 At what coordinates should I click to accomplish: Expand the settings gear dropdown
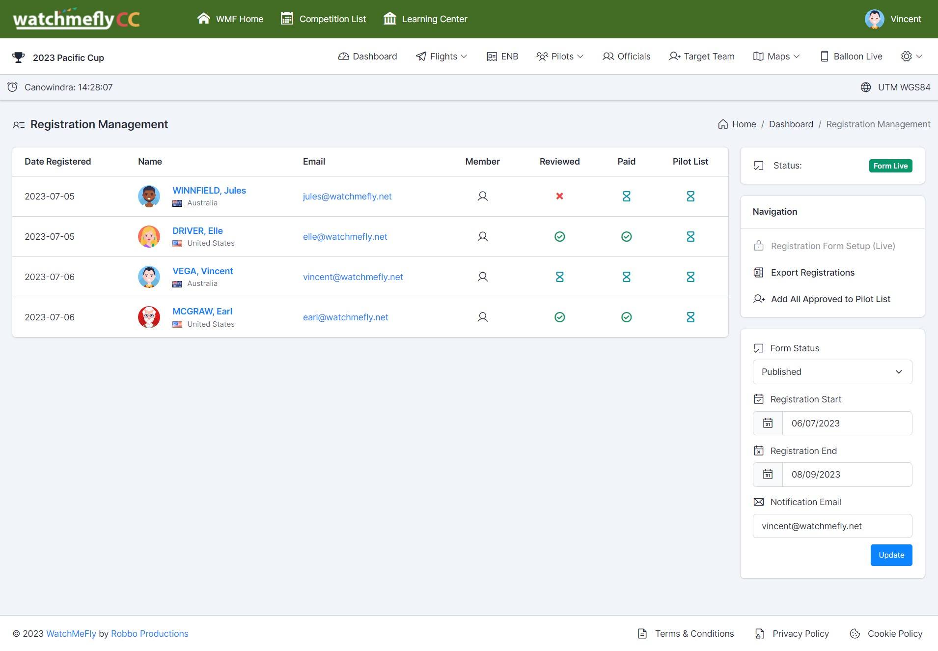tap(911, 57)
